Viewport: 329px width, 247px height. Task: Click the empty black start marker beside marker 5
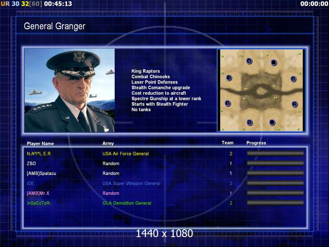[272, 122]
